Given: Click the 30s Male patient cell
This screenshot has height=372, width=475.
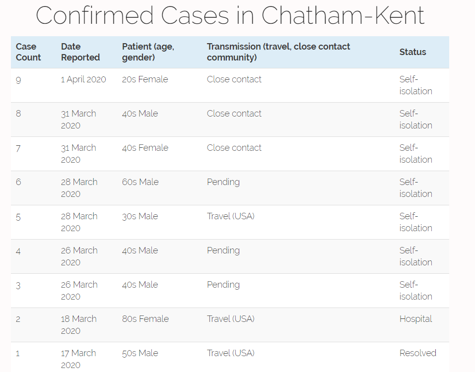Looking at the screenshot, I should click(140, 216).
